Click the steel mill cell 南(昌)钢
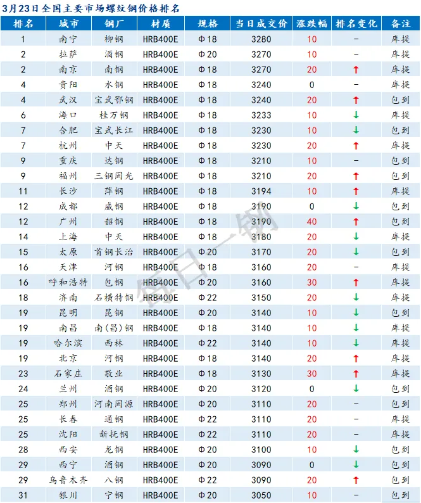The image size is (421, 503). point(114,328)
